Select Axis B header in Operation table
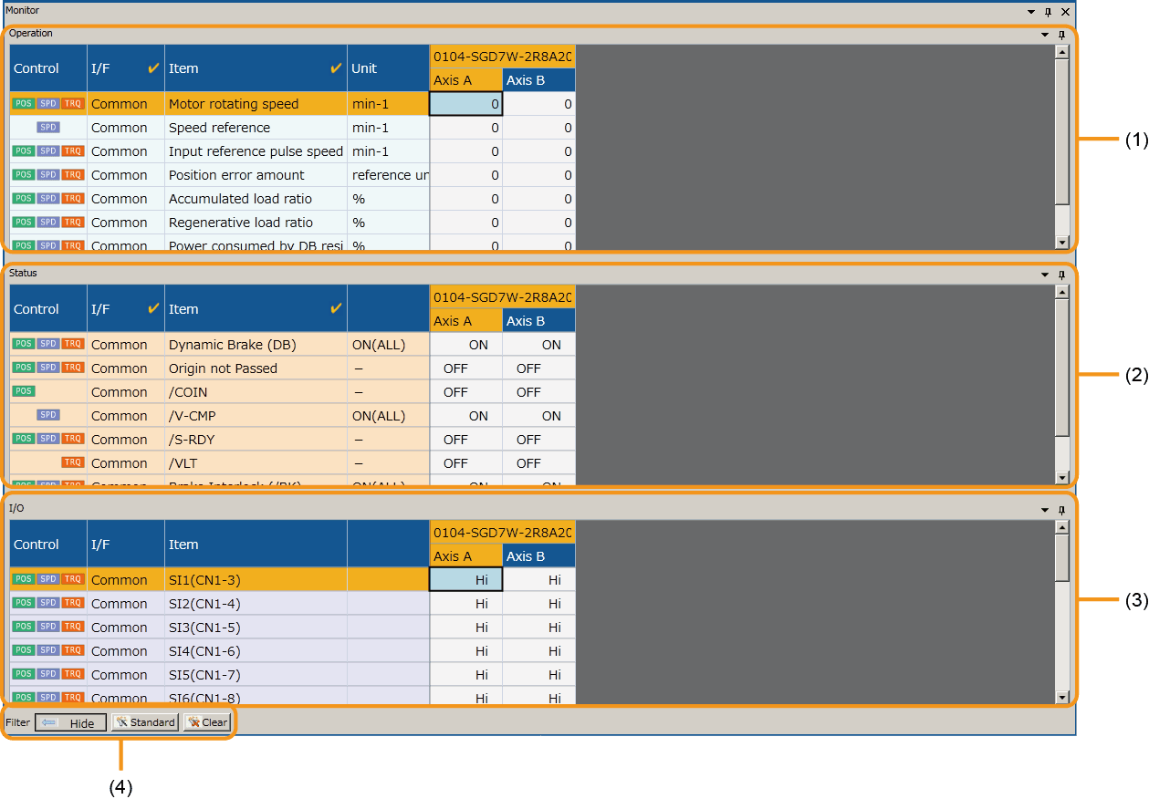 click(x=538, y=80)
